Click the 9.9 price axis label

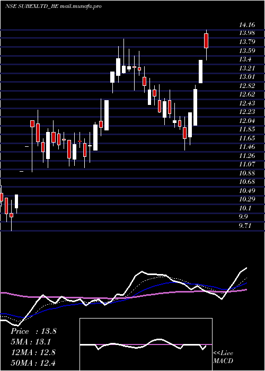click(244, 217)
